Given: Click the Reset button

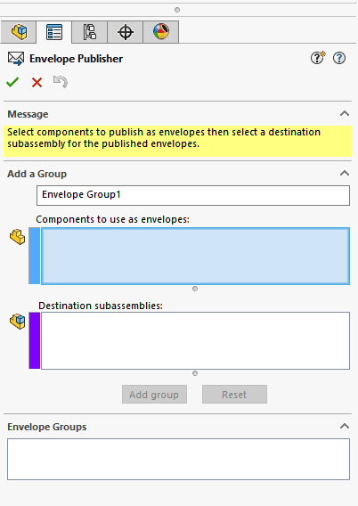Looking at the screenshot, I should pos(234,395).
